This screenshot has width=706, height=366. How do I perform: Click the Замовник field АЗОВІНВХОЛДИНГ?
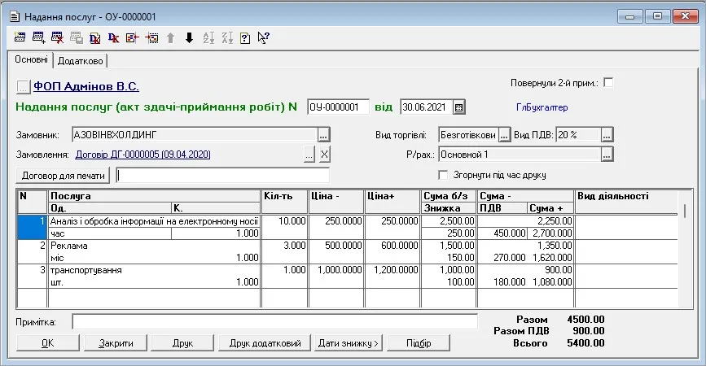(x=195, y=134)
